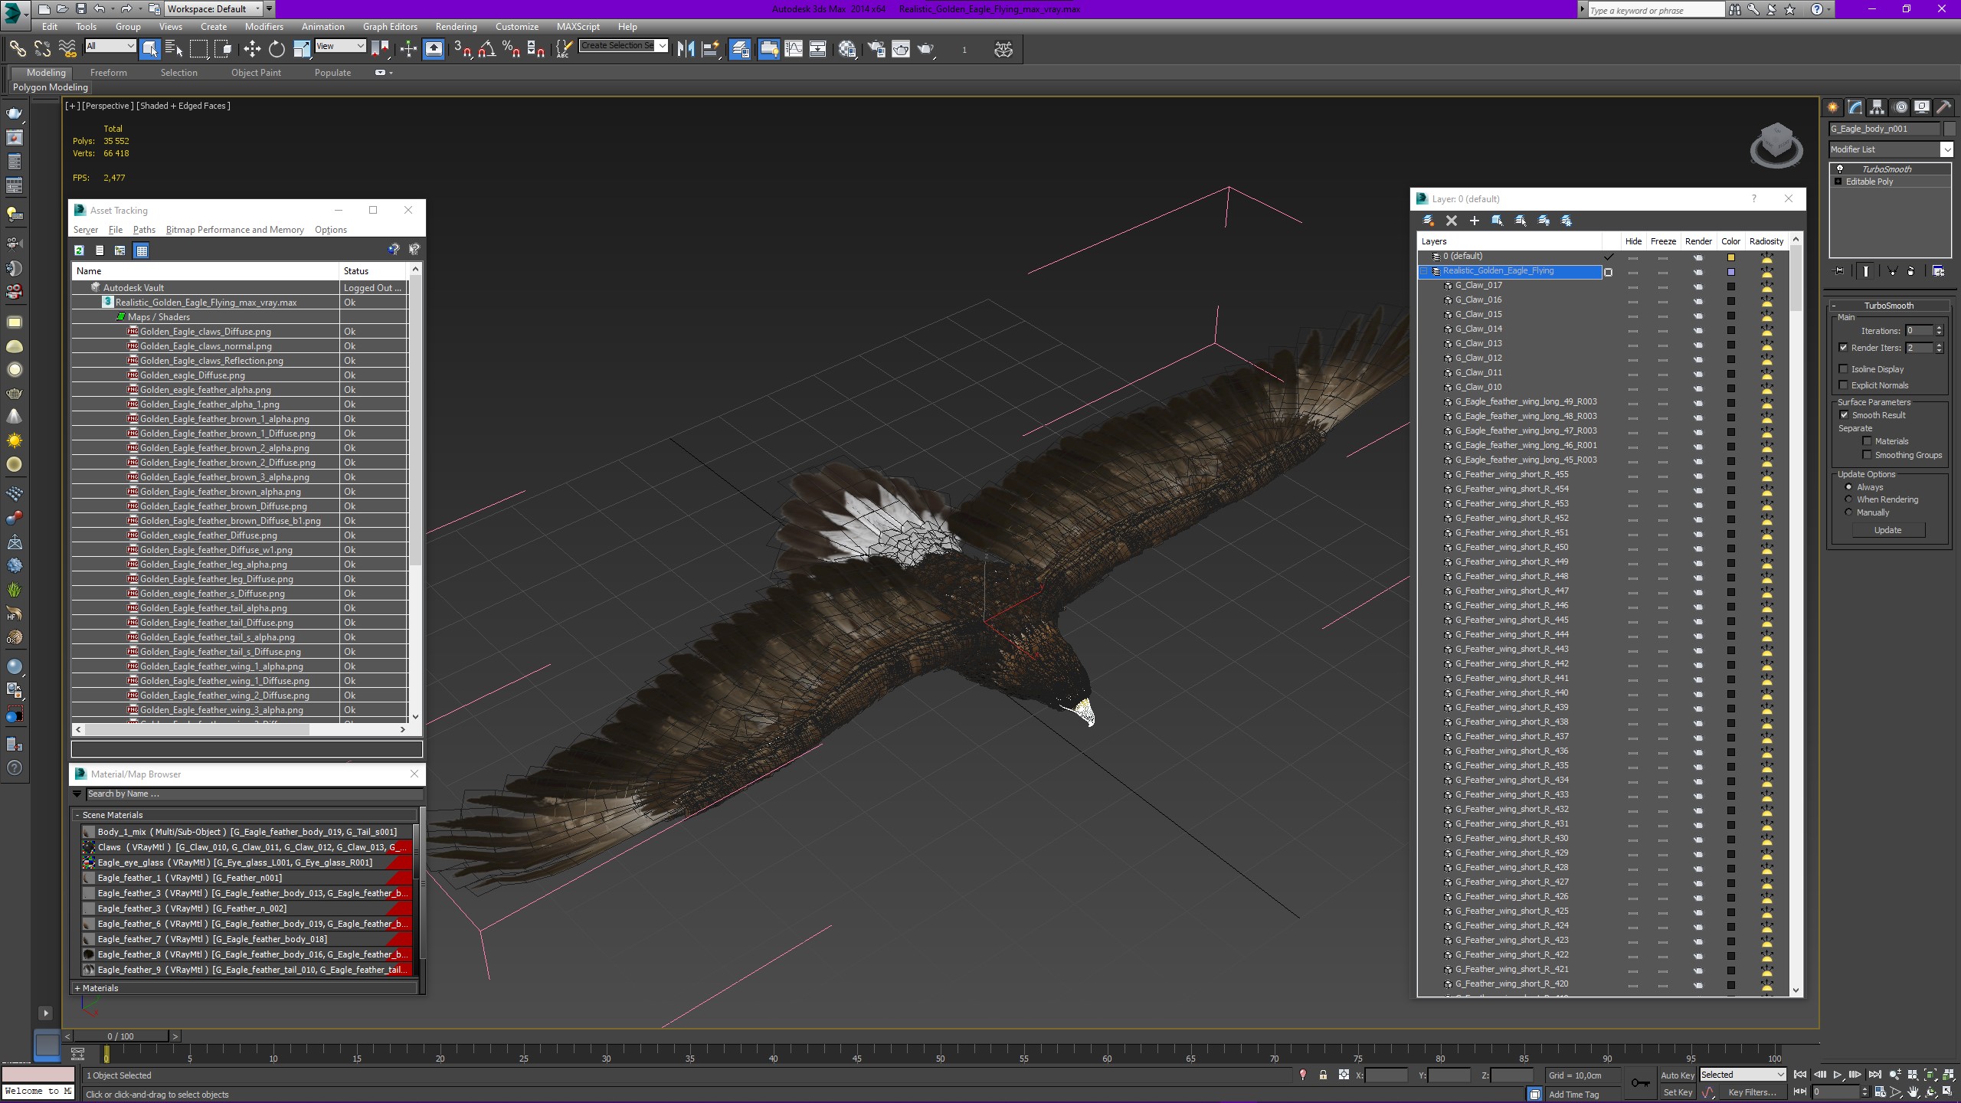Open the Material Editor icon
Image resolution: width=1961 pixels, height=1103 pixels.
click(847, 49)
